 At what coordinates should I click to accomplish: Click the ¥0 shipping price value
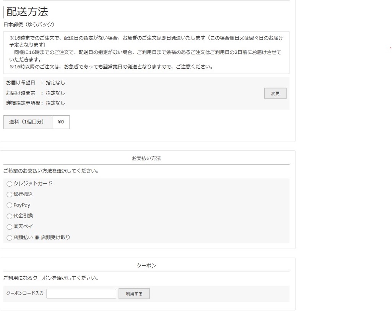click(60, 122)
